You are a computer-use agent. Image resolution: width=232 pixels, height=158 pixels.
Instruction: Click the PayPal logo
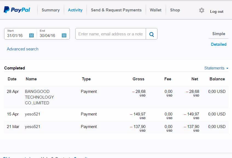point(17,10)
